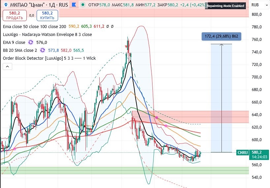
Task: Click the EMA 9 refresh icon
Action: pyautogui.click(x=31, y=42)
